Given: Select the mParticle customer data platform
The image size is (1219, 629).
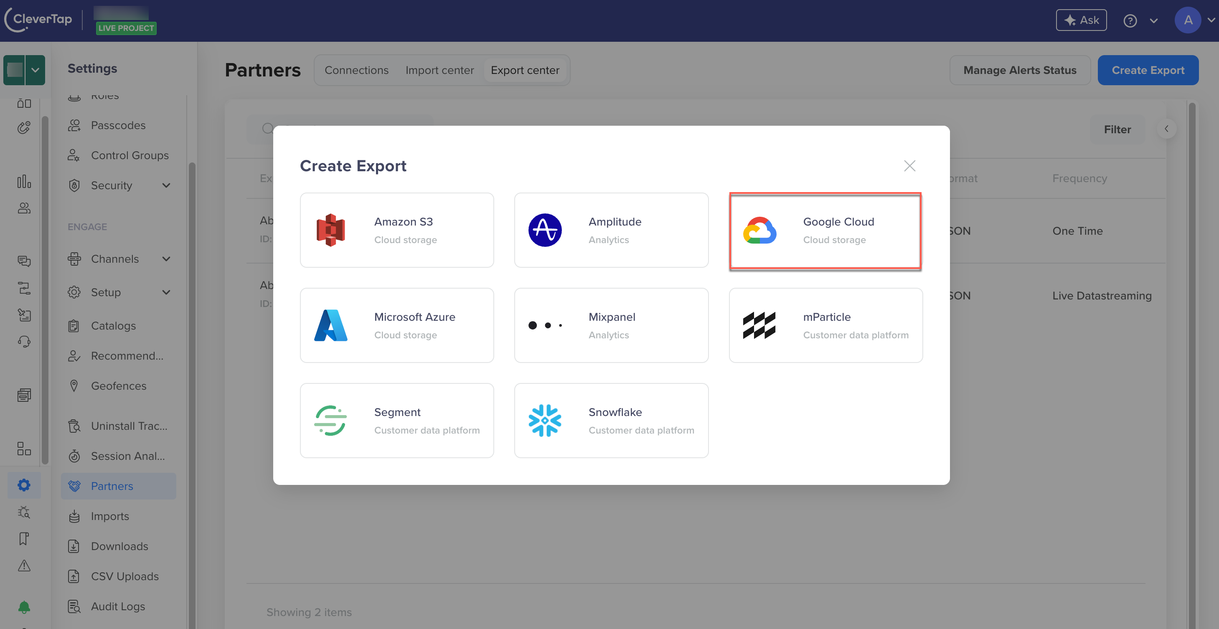Looking at the screenshot, I should 825,325.
